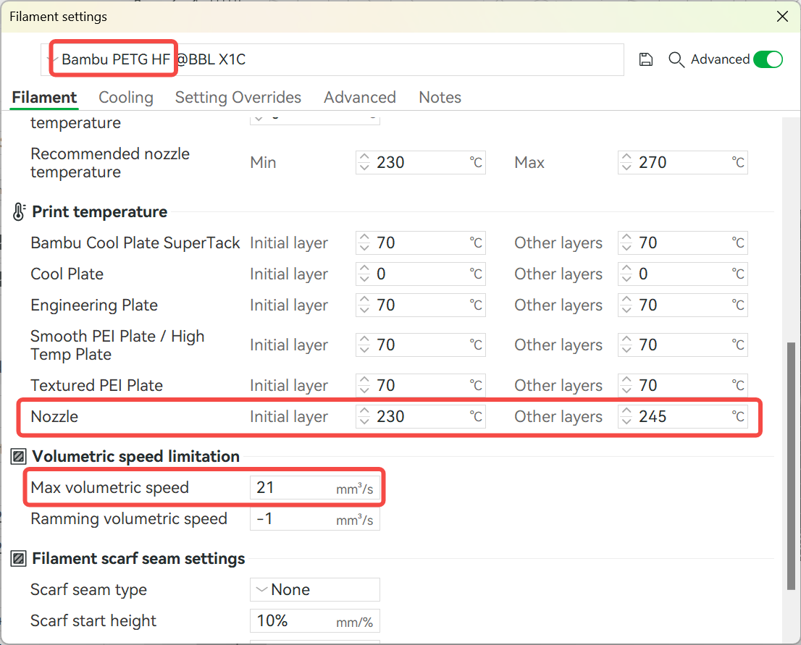Click the Volumetric speed limitation section icon

(x=18, y=456)
